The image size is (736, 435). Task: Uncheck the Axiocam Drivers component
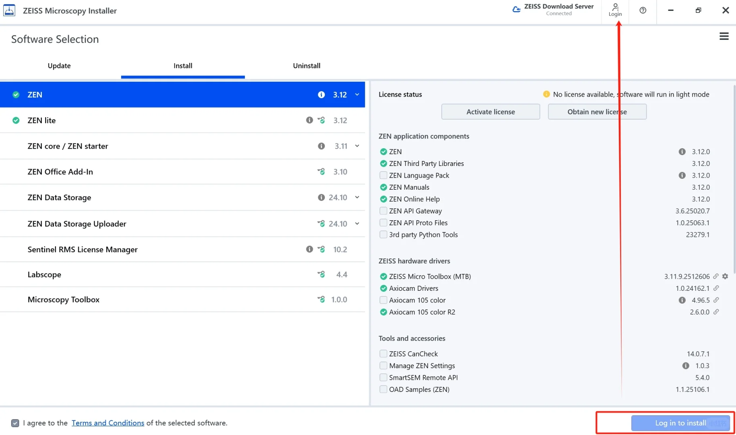[x=383, y=288]
